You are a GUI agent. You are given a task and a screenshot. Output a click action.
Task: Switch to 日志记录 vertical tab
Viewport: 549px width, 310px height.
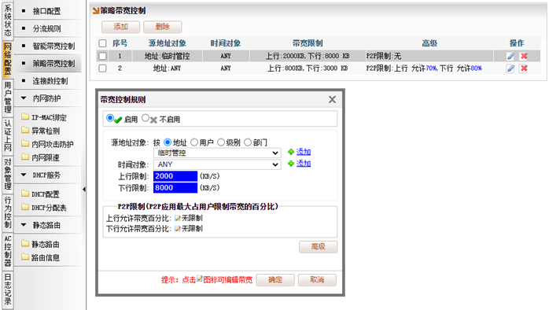point(8,290)
